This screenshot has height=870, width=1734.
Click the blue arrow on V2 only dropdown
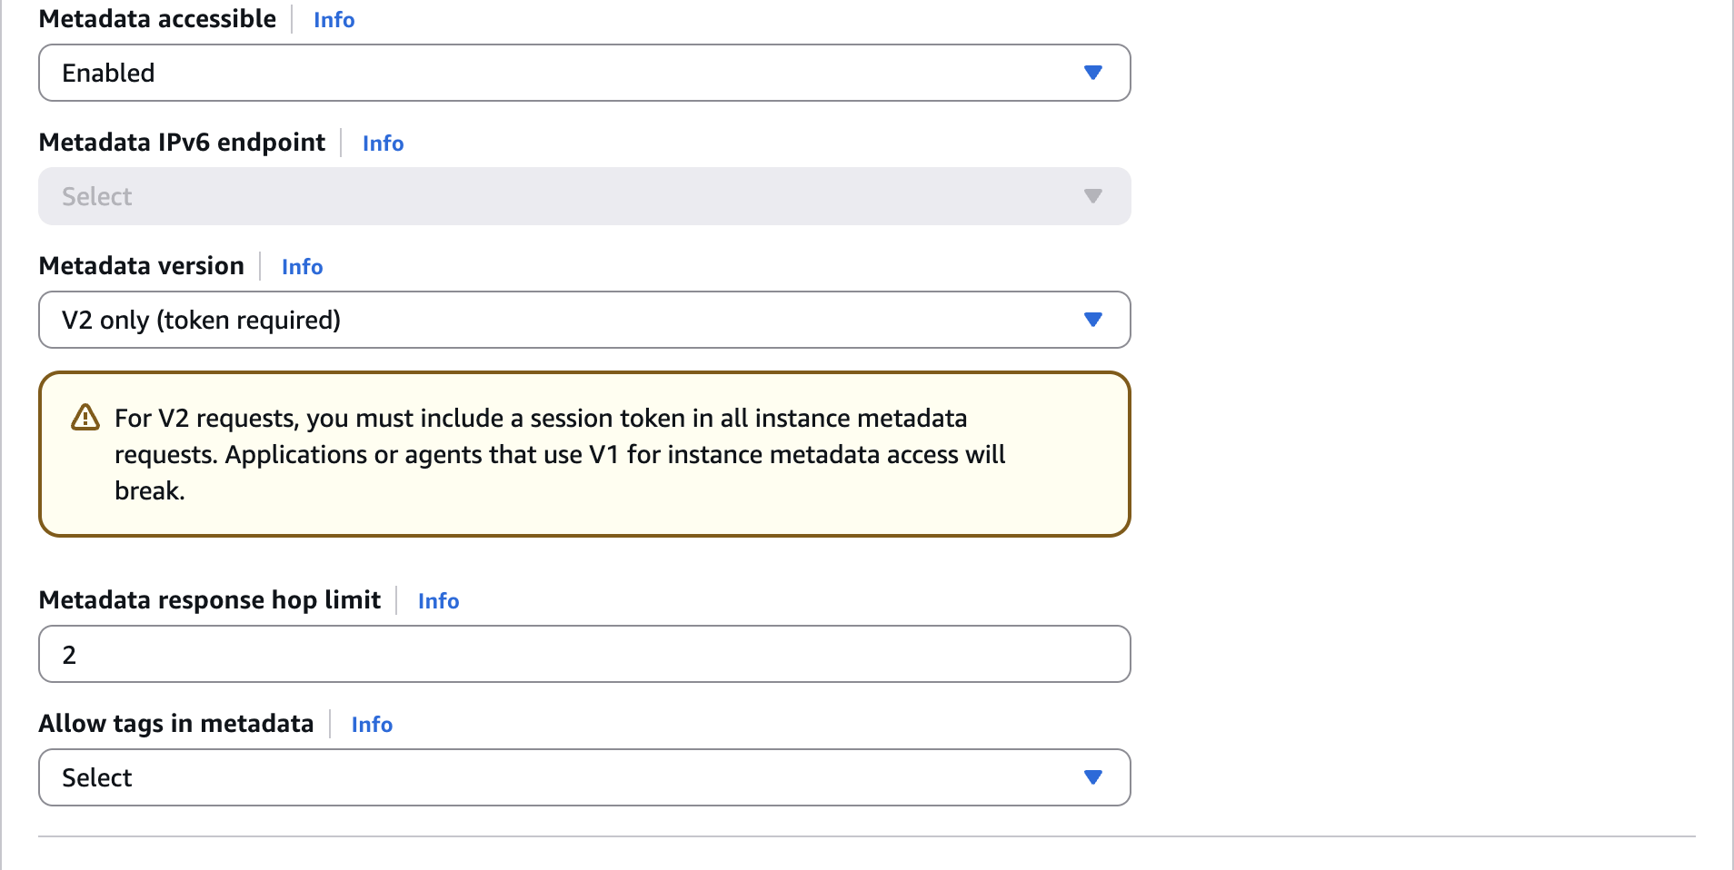tap(1093, 320)
